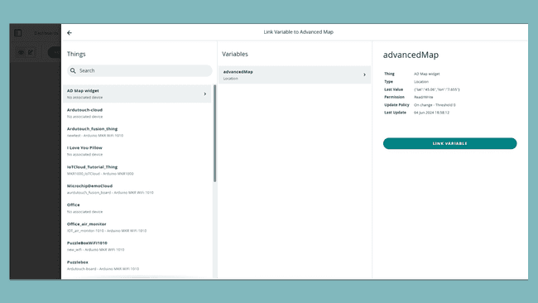The height and width of the screenshot is (303, 538).
Task: Select the advancedMap Location variable
Action: click(295, 75)
